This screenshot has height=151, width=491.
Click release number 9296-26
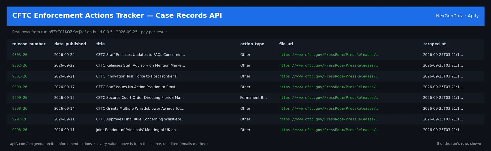click(x=20, y=130)
